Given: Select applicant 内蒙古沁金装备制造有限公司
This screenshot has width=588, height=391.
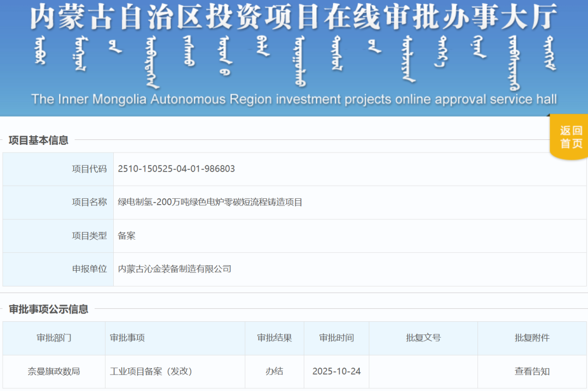Looking at the screenshot, I should pos(174,269).
